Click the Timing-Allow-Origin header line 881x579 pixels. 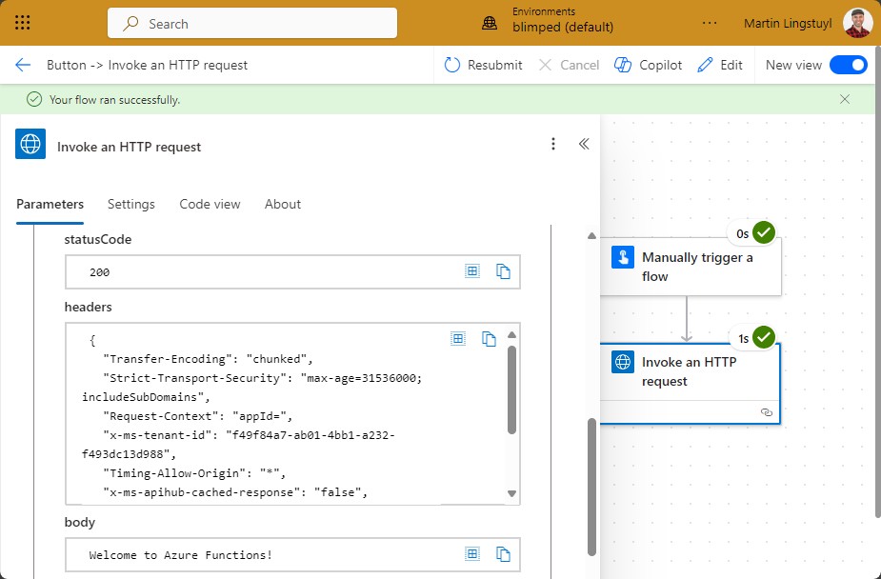[x=194, y=473]
